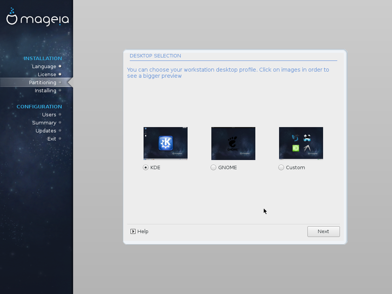Click the Updates step in sidebar
The height and width of the screenshot is (294, 392).
coord(46,131)
